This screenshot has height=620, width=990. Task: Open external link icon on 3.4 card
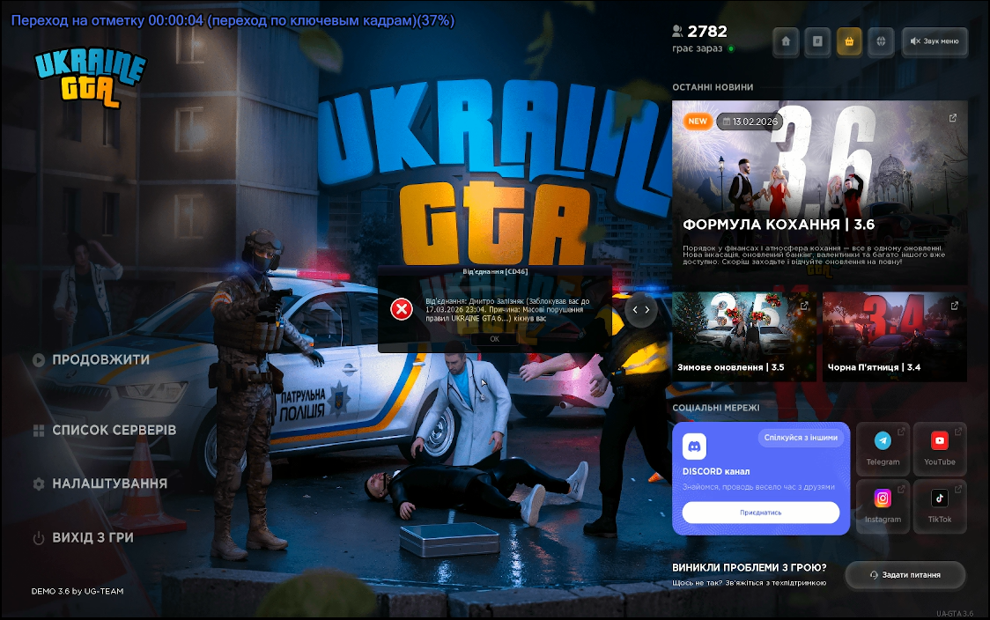[954, 306]
